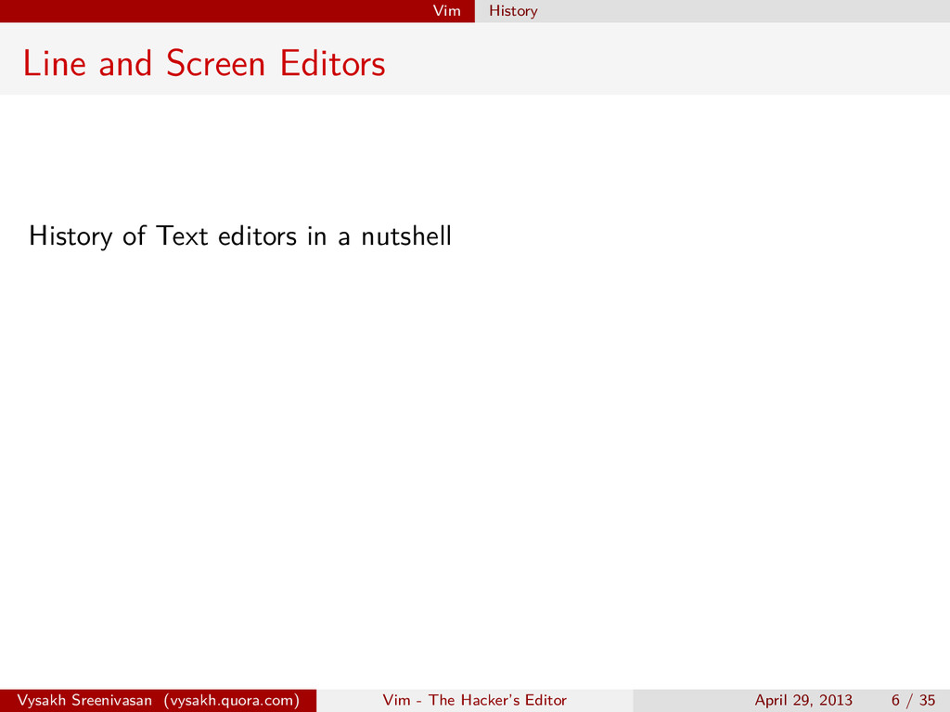Image resolution: width=950 pixels, height=712 pixels.
Task: Open author name Vysakh Sreenivasan in footer
Action: 84,701
